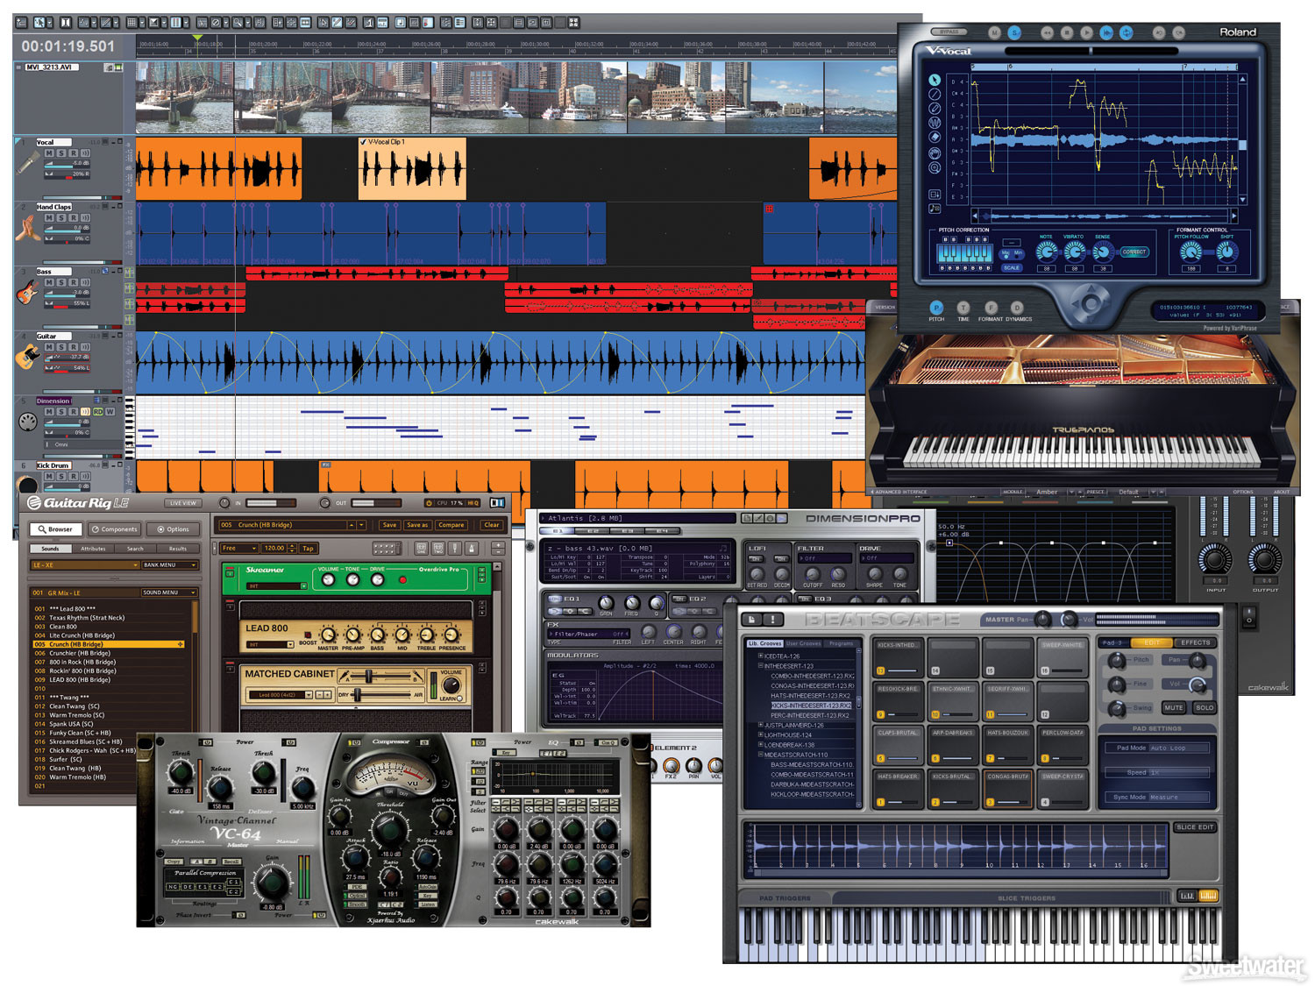Toggle MUTE for Pad 3 in Beatscape
Screen dimensions: 1315x986
coord(1172,707)
